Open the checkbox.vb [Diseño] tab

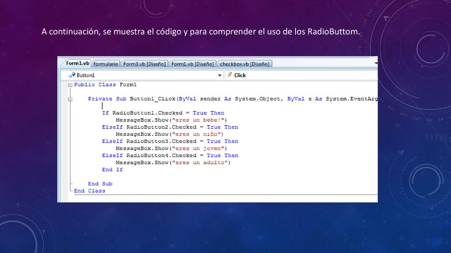click(244, 64)
